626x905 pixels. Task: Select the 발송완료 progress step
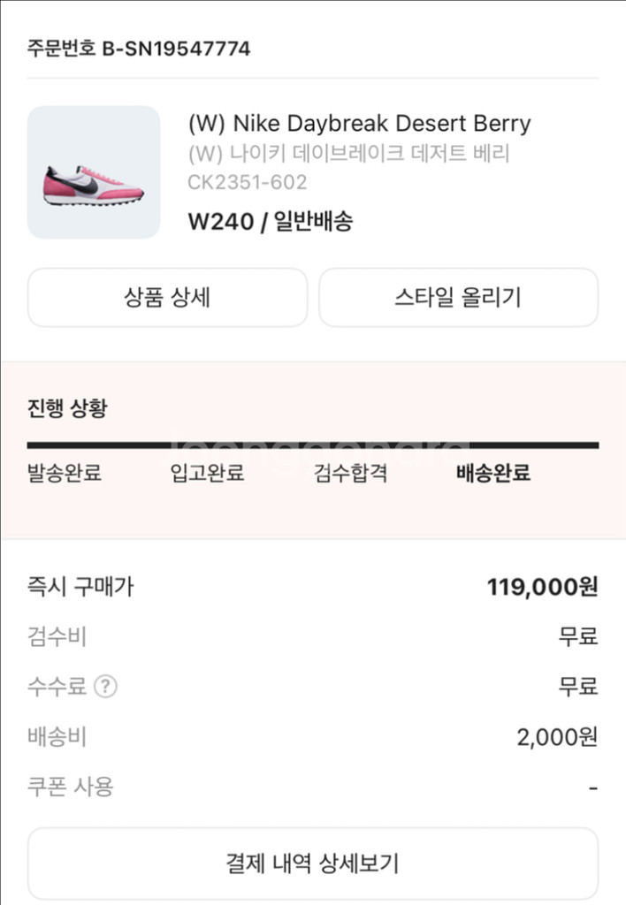point(64,473)
